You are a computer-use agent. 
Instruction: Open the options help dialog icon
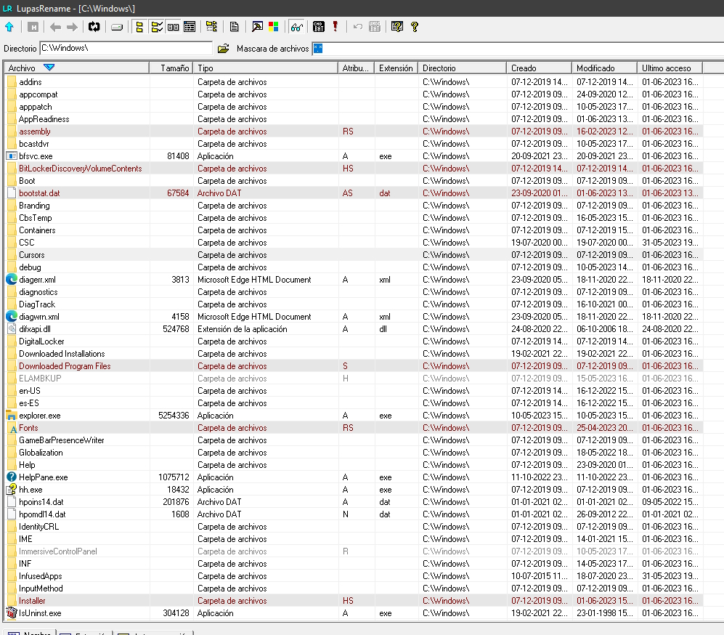[x=396, y=27]
